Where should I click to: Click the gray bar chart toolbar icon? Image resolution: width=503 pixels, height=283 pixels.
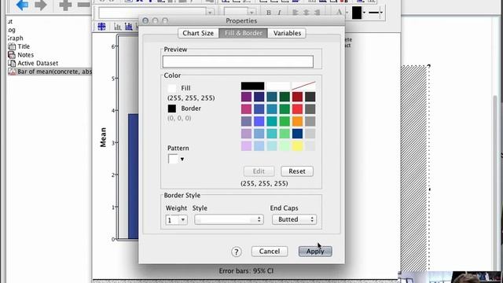pos(118,27)
